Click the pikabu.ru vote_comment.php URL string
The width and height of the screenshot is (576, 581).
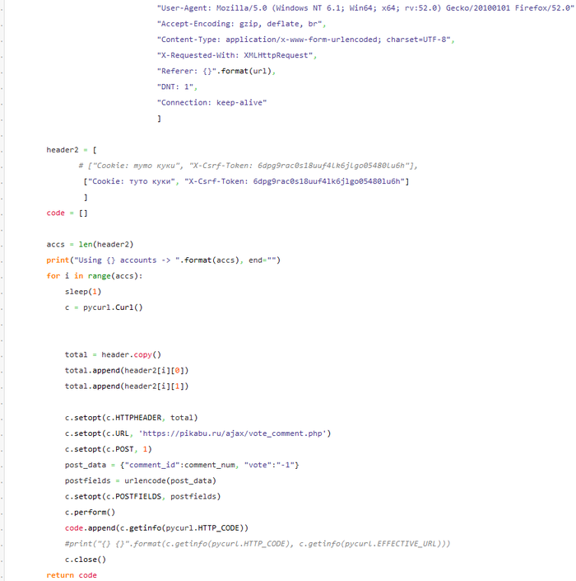point(235,433)
